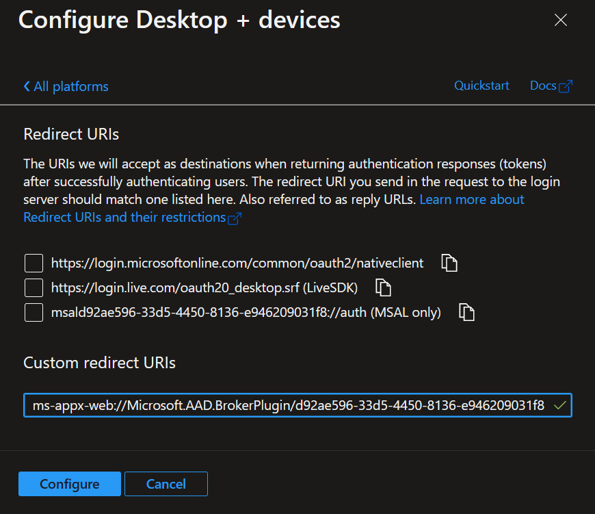Copy the login.live.com LiveSDK URI
595x514 pixels.
coord(383,287)
